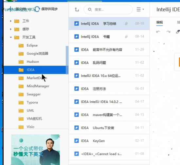This screenshot has height=165, width=180.
Task: Click note icon beside IDEA Ubuntu下安装
Action: point(77,128)
